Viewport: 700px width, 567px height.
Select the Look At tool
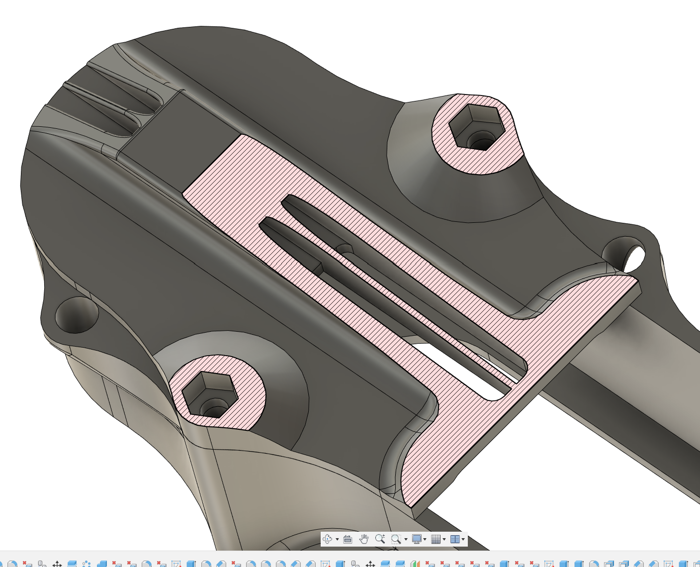pyautogui.click(x=348, y=539)
